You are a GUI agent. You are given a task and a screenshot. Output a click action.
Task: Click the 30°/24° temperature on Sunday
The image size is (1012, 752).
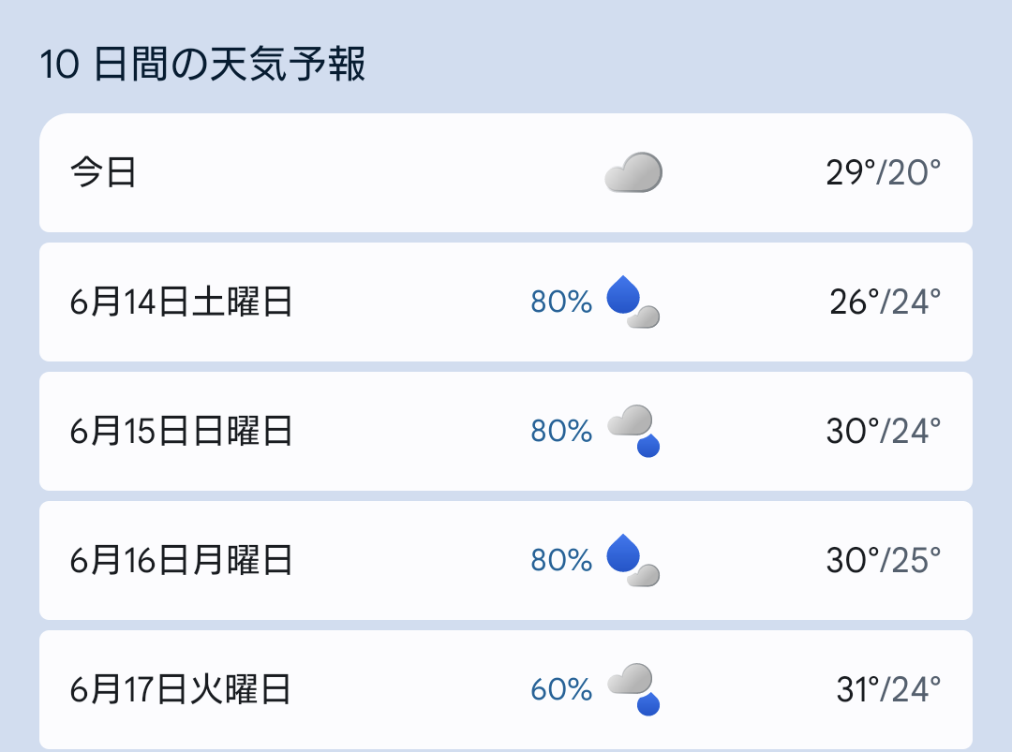click(883, 432)
